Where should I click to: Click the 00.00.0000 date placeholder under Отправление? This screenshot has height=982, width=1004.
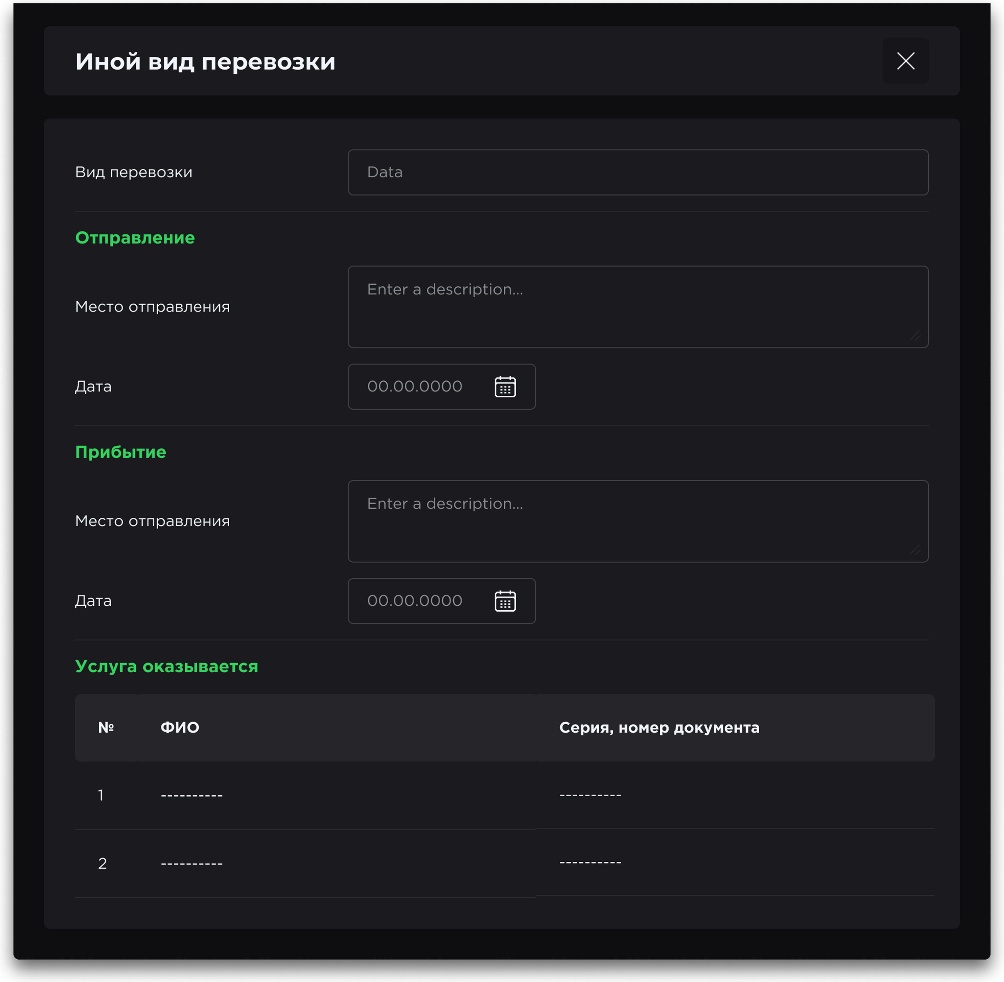click(415, 387)
